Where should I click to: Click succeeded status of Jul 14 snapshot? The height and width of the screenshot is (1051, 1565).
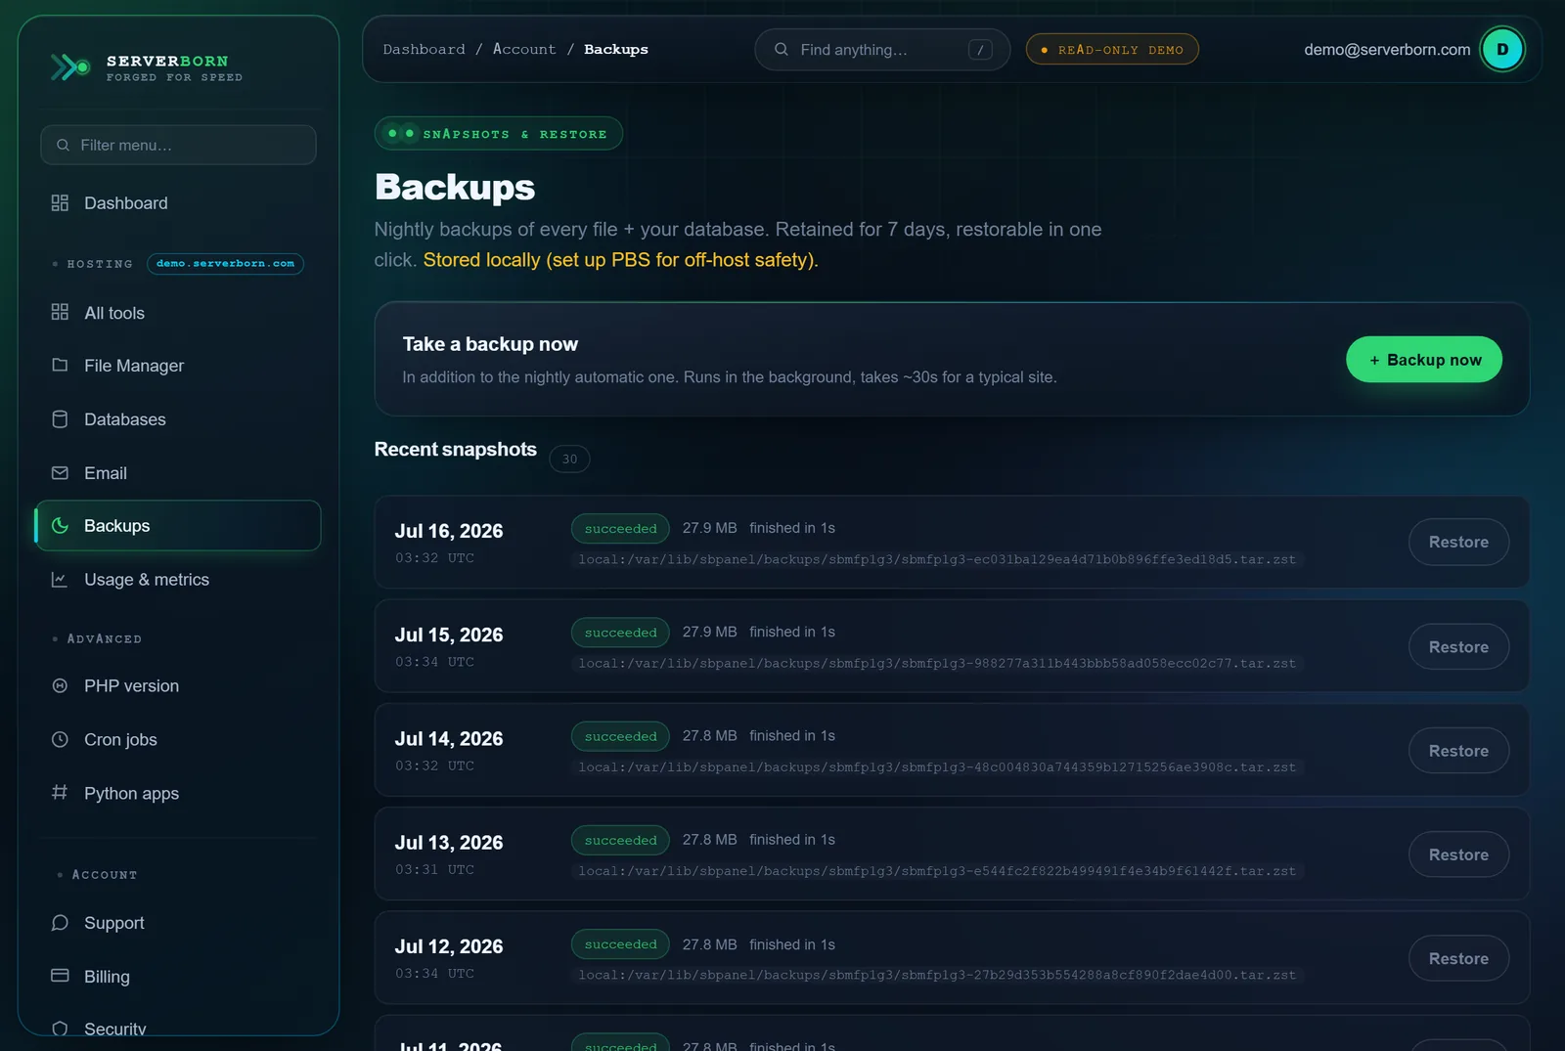tap(620, 736)
